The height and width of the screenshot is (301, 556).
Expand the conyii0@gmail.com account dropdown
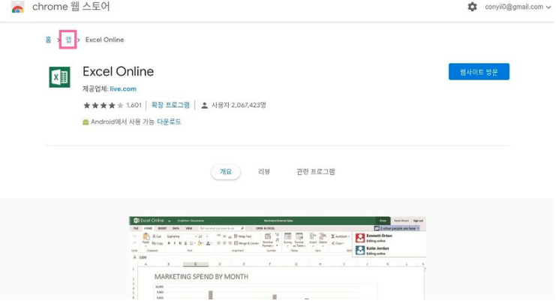click(x=517, y=7)
